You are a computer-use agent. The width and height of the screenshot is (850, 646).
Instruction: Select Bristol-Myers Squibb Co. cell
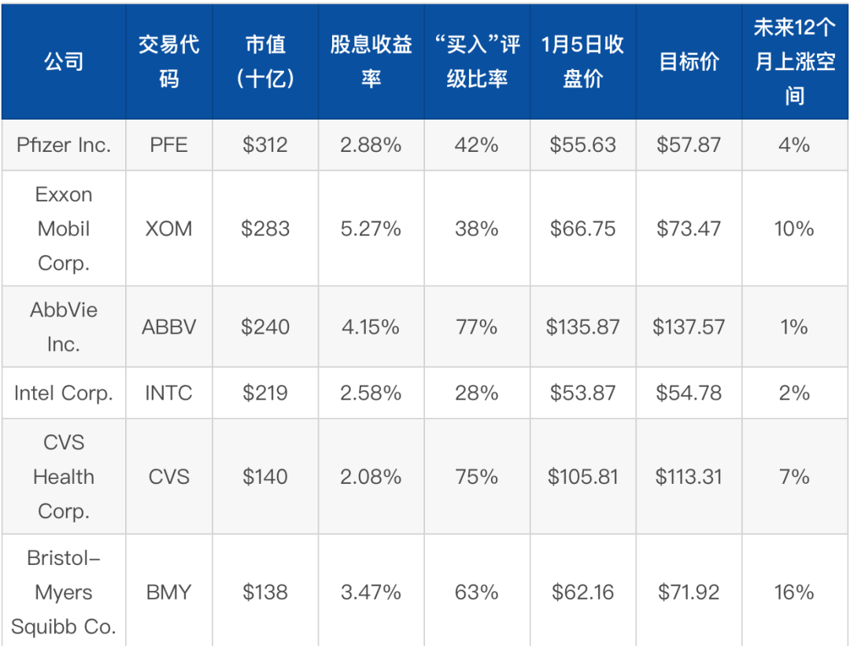[64, 592]
